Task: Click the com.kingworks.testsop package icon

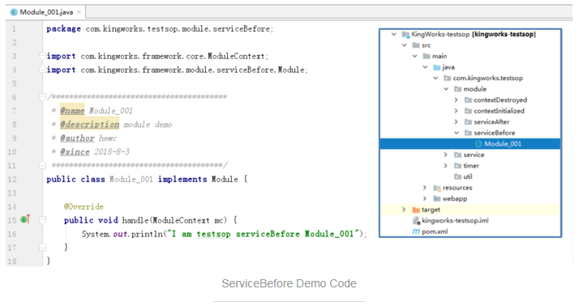Action: [448, 78]
